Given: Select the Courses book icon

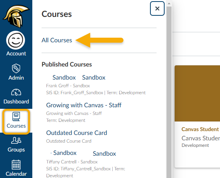Looking at the screenshot, I should [16, 116].
